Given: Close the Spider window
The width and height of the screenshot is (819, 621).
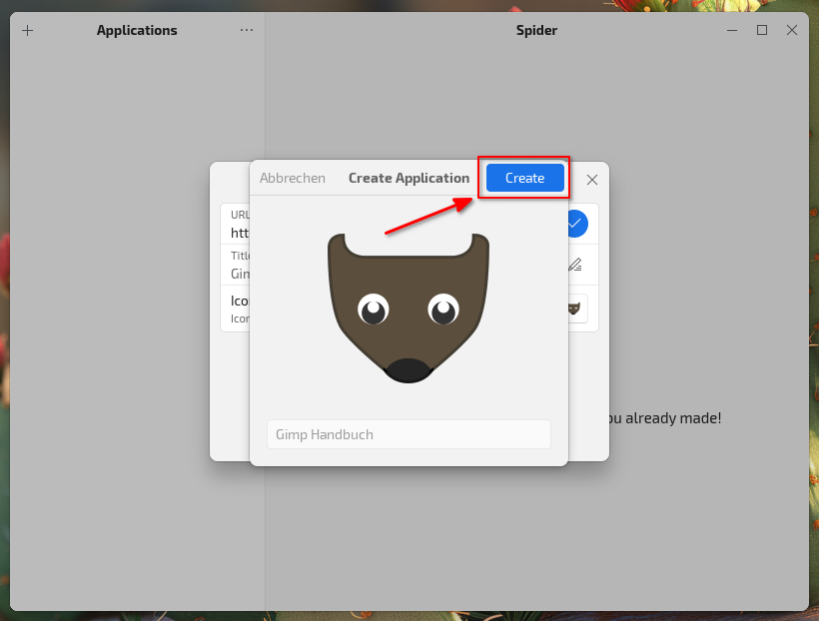Looking at the screenshot, I should click(792, 30).
